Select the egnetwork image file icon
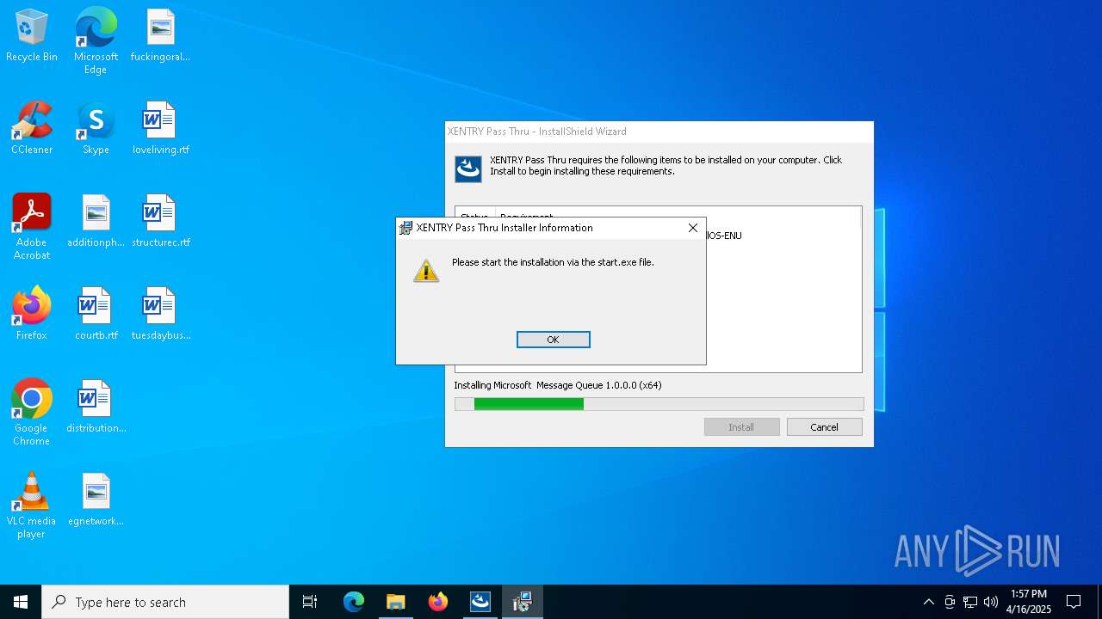Image resolution: width=1102 pixels, height=619 pixels. click(96, 499)
